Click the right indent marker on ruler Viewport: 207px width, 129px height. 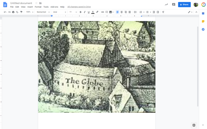coord(141,16)
